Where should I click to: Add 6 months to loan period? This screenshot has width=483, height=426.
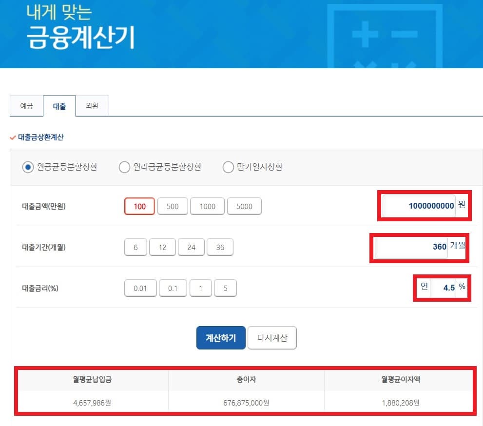click(x=135, y=247)
